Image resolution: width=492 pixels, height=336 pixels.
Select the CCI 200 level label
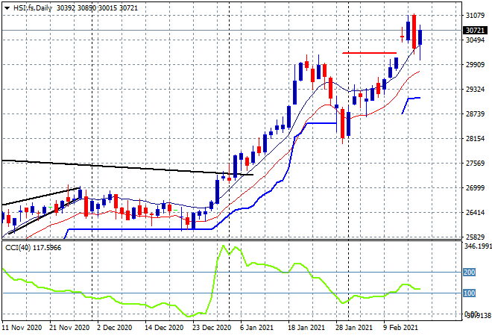pos(469,273)
